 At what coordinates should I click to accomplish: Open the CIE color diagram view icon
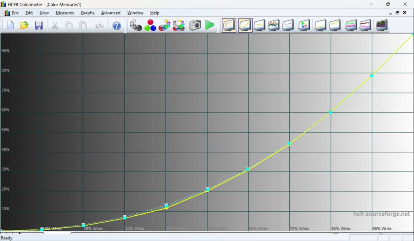tap(304, 25)
